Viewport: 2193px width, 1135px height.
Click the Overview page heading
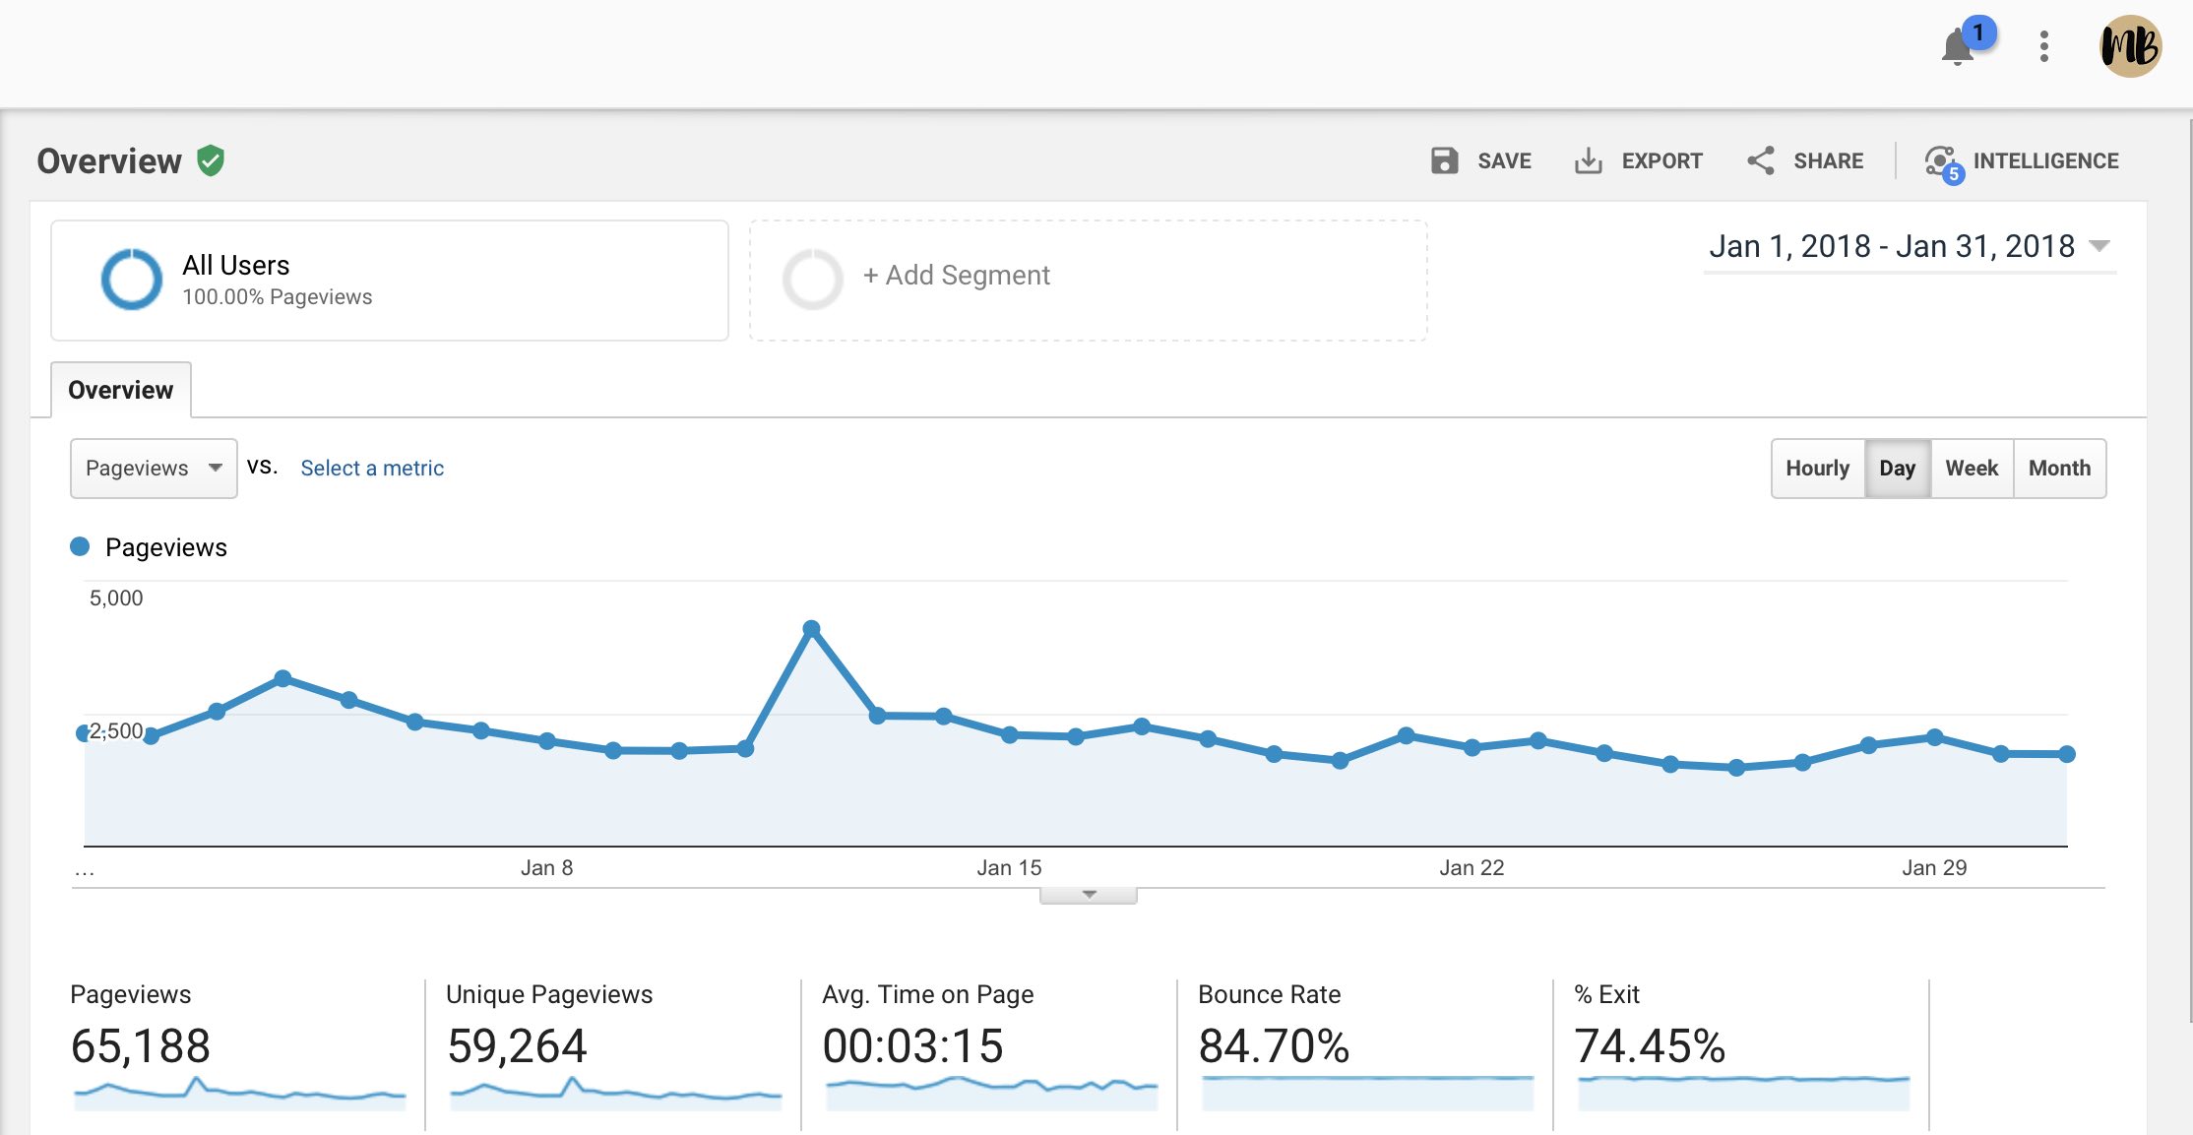[x=109, y=160]
